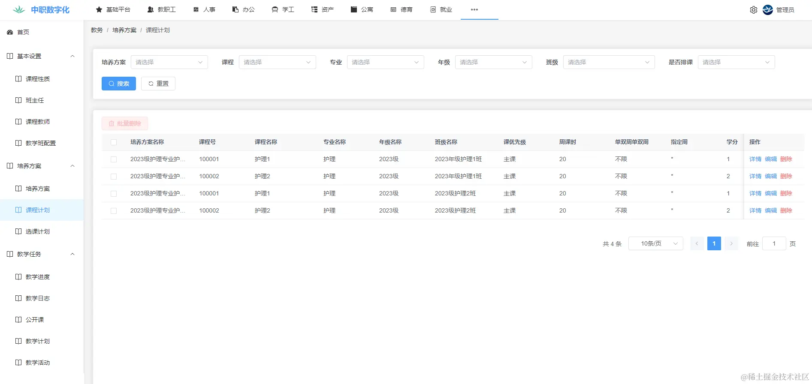Collapse the 培养方案 sidebar group

point(42,166)
